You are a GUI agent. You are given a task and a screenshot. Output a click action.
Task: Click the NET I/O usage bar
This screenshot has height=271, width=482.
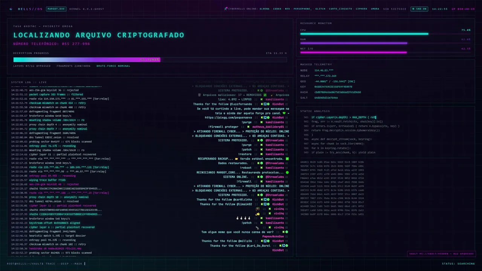click(385, 52)
